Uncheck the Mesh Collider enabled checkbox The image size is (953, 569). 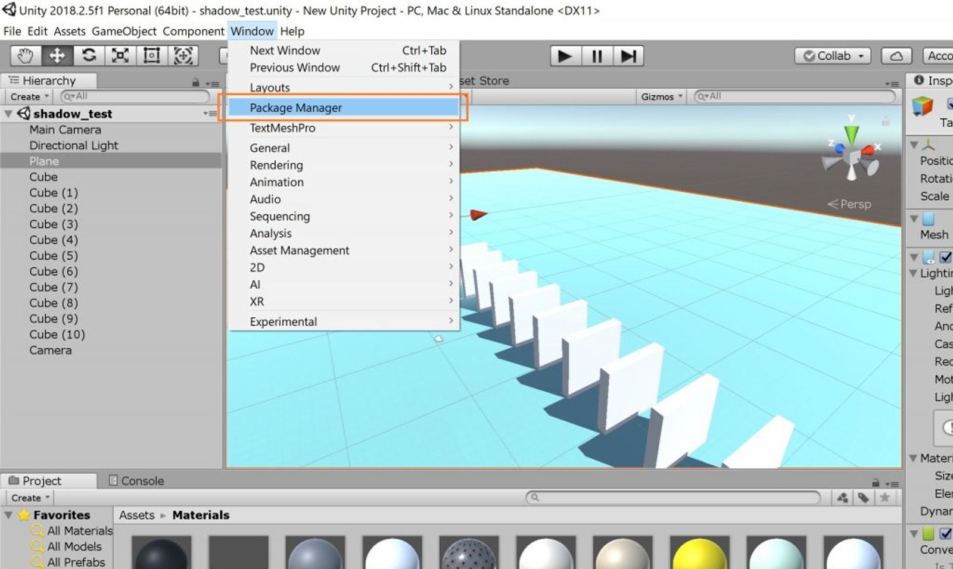click(x=945, y=533)
